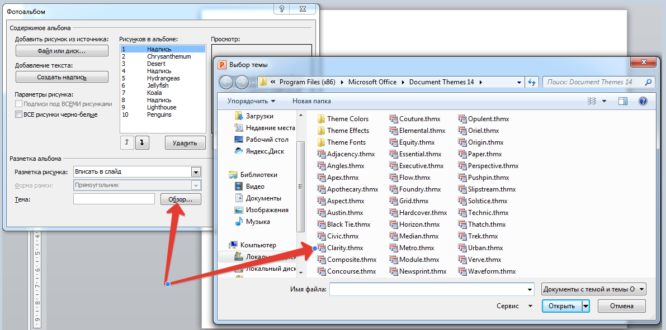Expand the Открыть button split arrow
666x330 pixels.
point(585,306)
